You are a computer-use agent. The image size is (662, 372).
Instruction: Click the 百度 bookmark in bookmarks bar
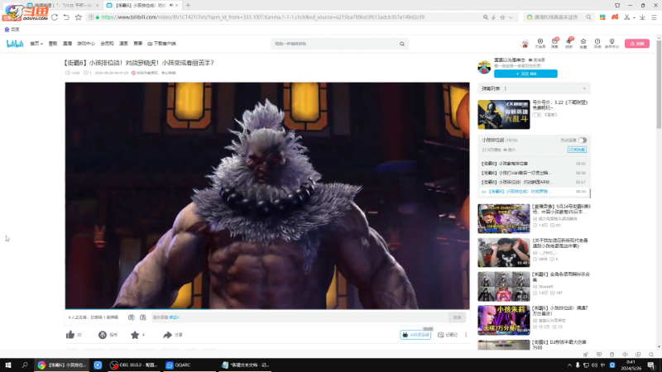(x=12, y=30)
